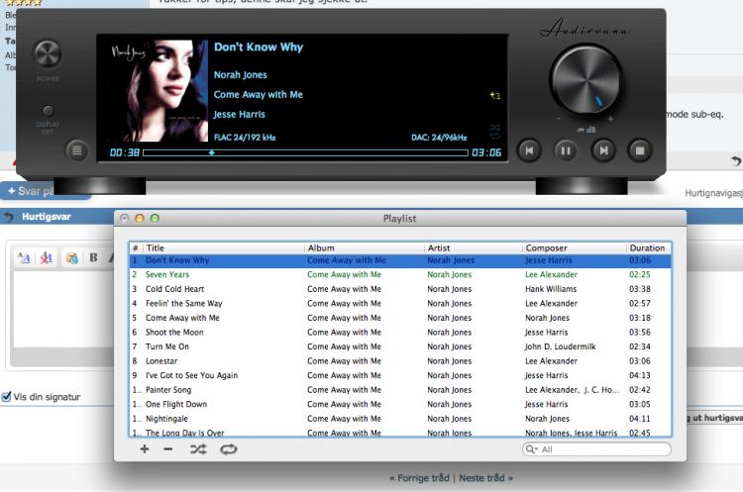Sort playlist by Duration column header

647,247
